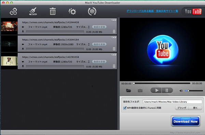This screenshot has height=135, width=205.
Task: Open folder icon in the player controls
Action: (x=128, y=90)
